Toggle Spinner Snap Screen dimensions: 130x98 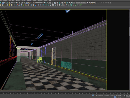(x=31, y=3)
